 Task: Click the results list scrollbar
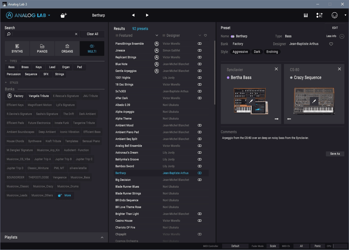click(x=215, y=73)
